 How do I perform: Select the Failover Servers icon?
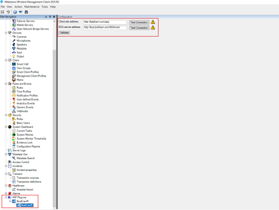pyautogui.click(x=14, y=21)
